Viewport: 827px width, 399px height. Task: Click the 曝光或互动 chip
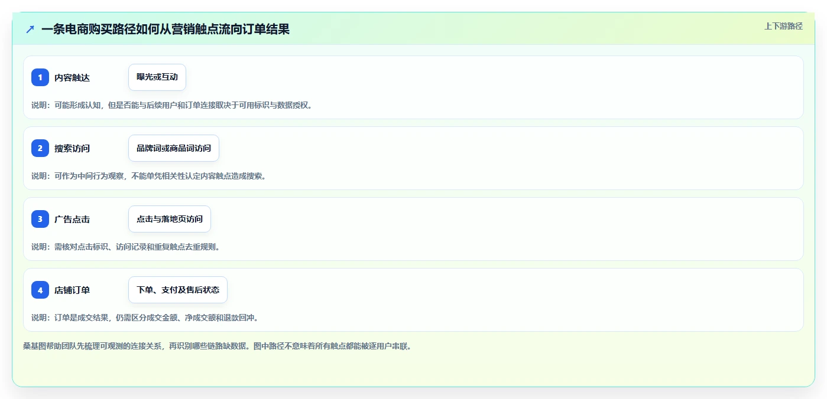pos(157,77)
